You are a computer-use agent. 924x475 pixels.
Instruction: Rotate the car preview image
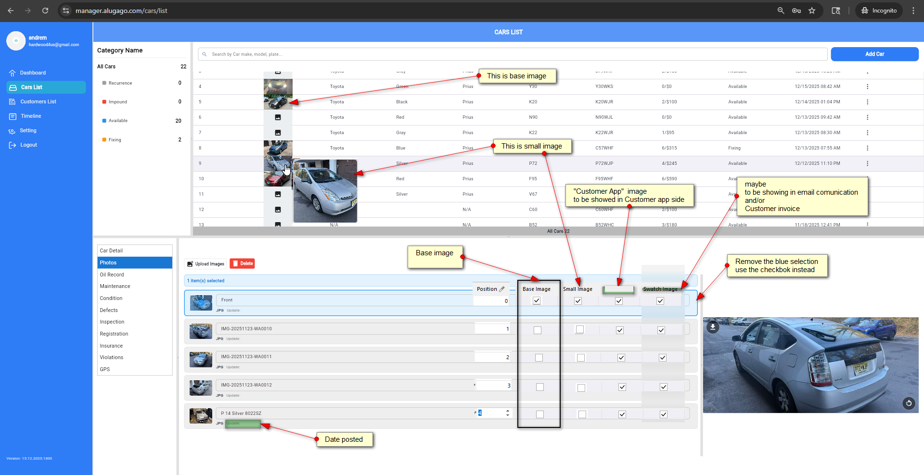[909, 403]
